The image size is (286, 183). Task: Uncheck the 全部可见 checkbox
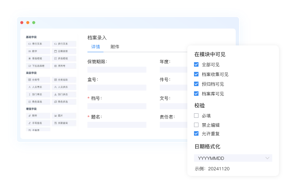point(196,64)
